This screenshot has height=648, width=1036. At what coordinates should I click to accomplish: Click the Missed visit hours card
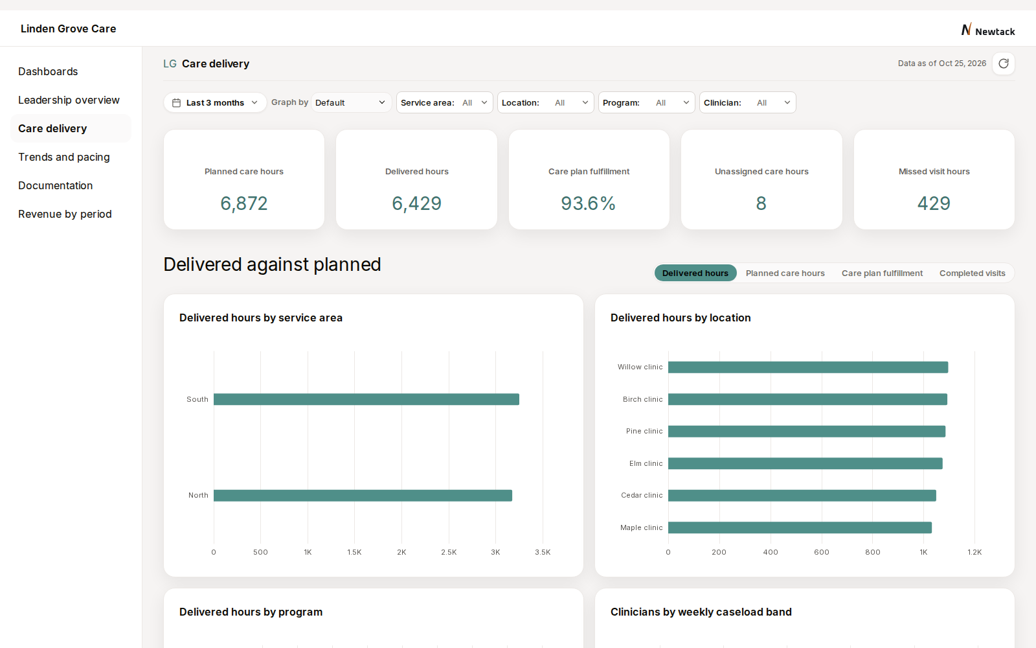(934, 179)
